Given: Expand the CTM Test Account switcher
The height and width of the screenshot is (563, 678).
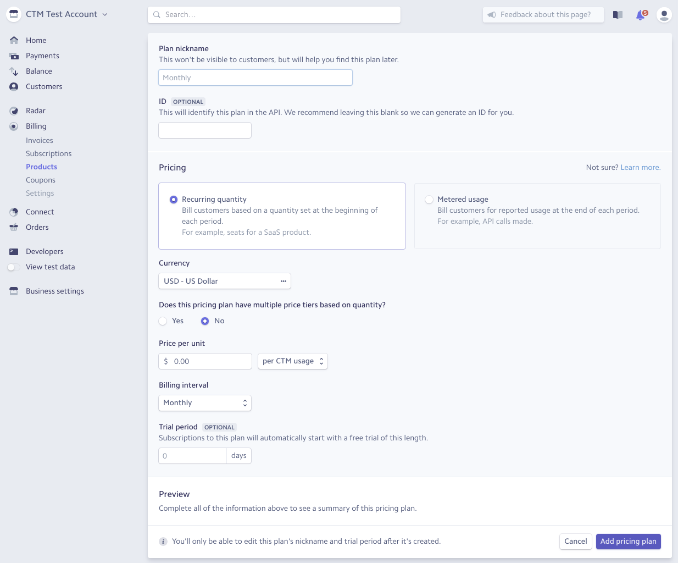Looking at the screenshot, I should 62,14.
